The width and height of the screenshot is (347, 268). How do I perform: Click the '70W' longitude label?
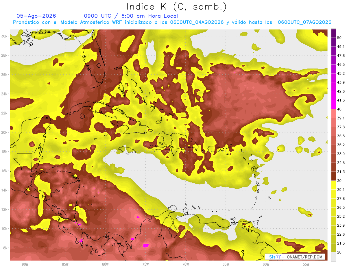pos(186,264)
